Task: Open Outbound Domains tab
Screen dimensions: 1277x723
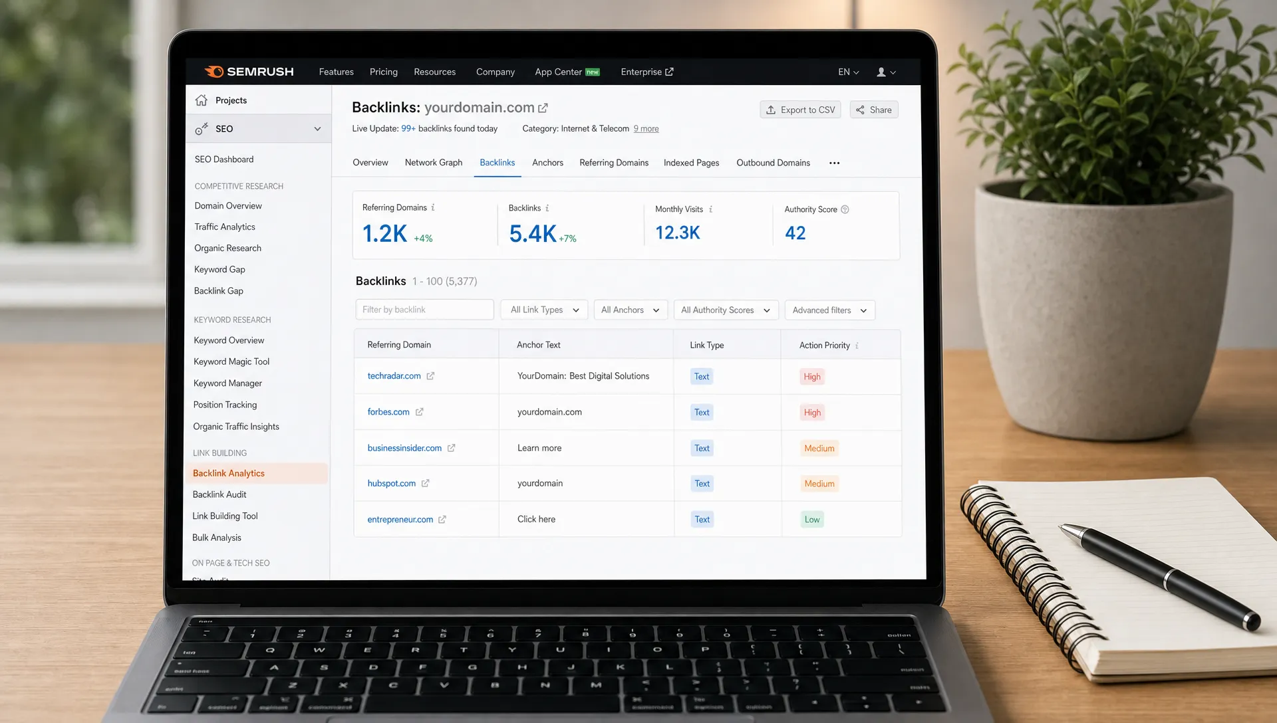Action: pyautogui.click(x=773, y=163)
